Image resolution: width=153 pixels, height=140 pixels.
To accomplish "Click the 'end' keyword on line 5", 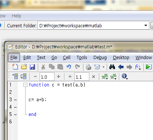I will coord(32,115).
